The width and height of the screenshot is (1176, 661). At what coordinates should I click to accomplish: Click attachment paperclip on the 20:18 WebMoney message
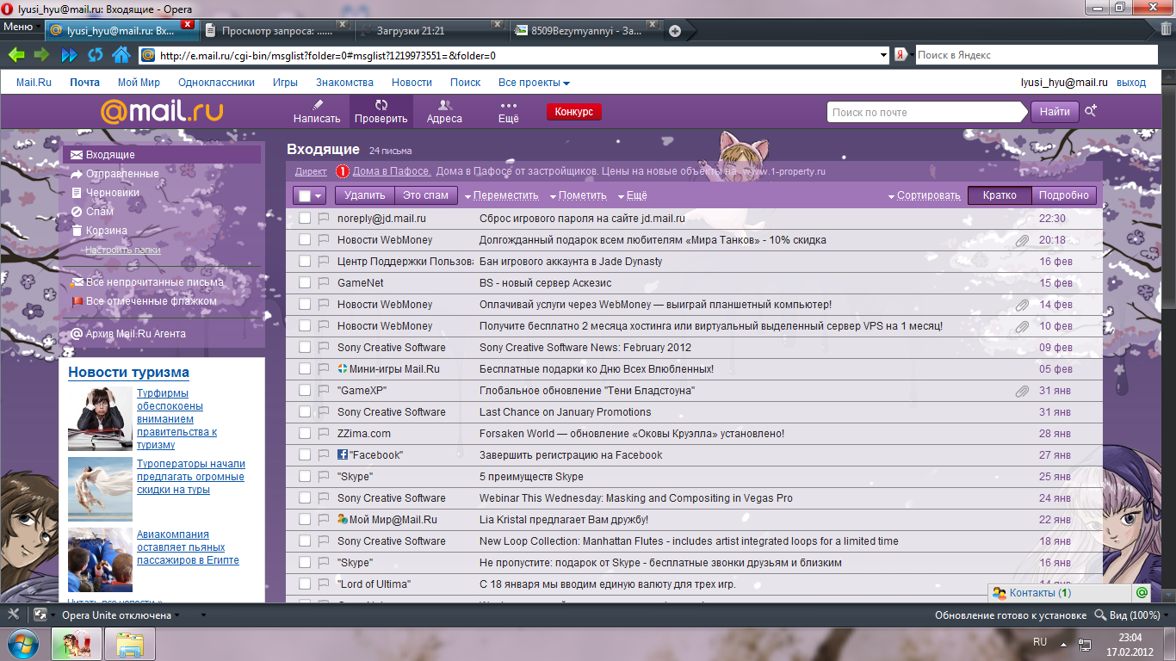click(1022, 240)
